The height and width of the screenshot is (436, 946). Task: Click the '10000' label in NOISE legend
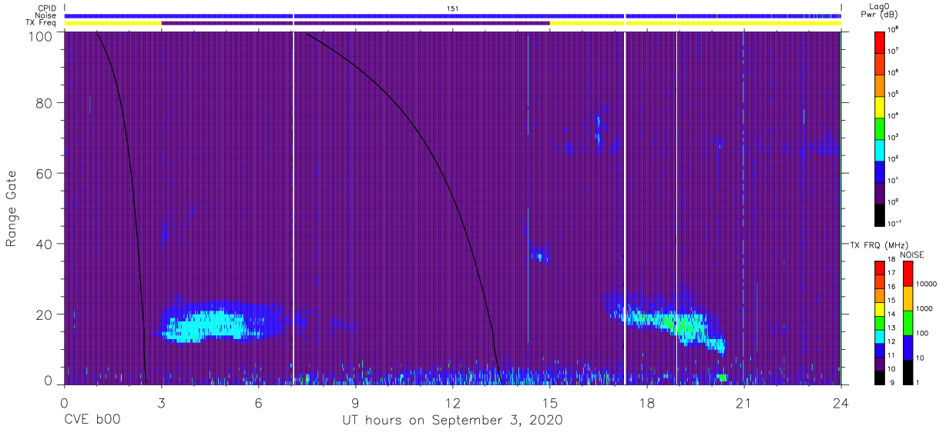click(x=926, y=285)
